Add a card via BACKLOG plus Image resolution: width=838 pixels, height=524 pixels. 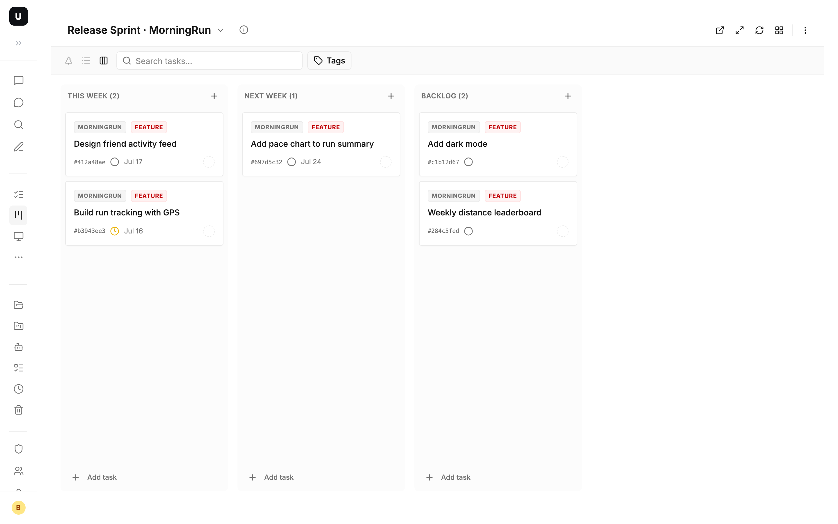coord(568,96)
